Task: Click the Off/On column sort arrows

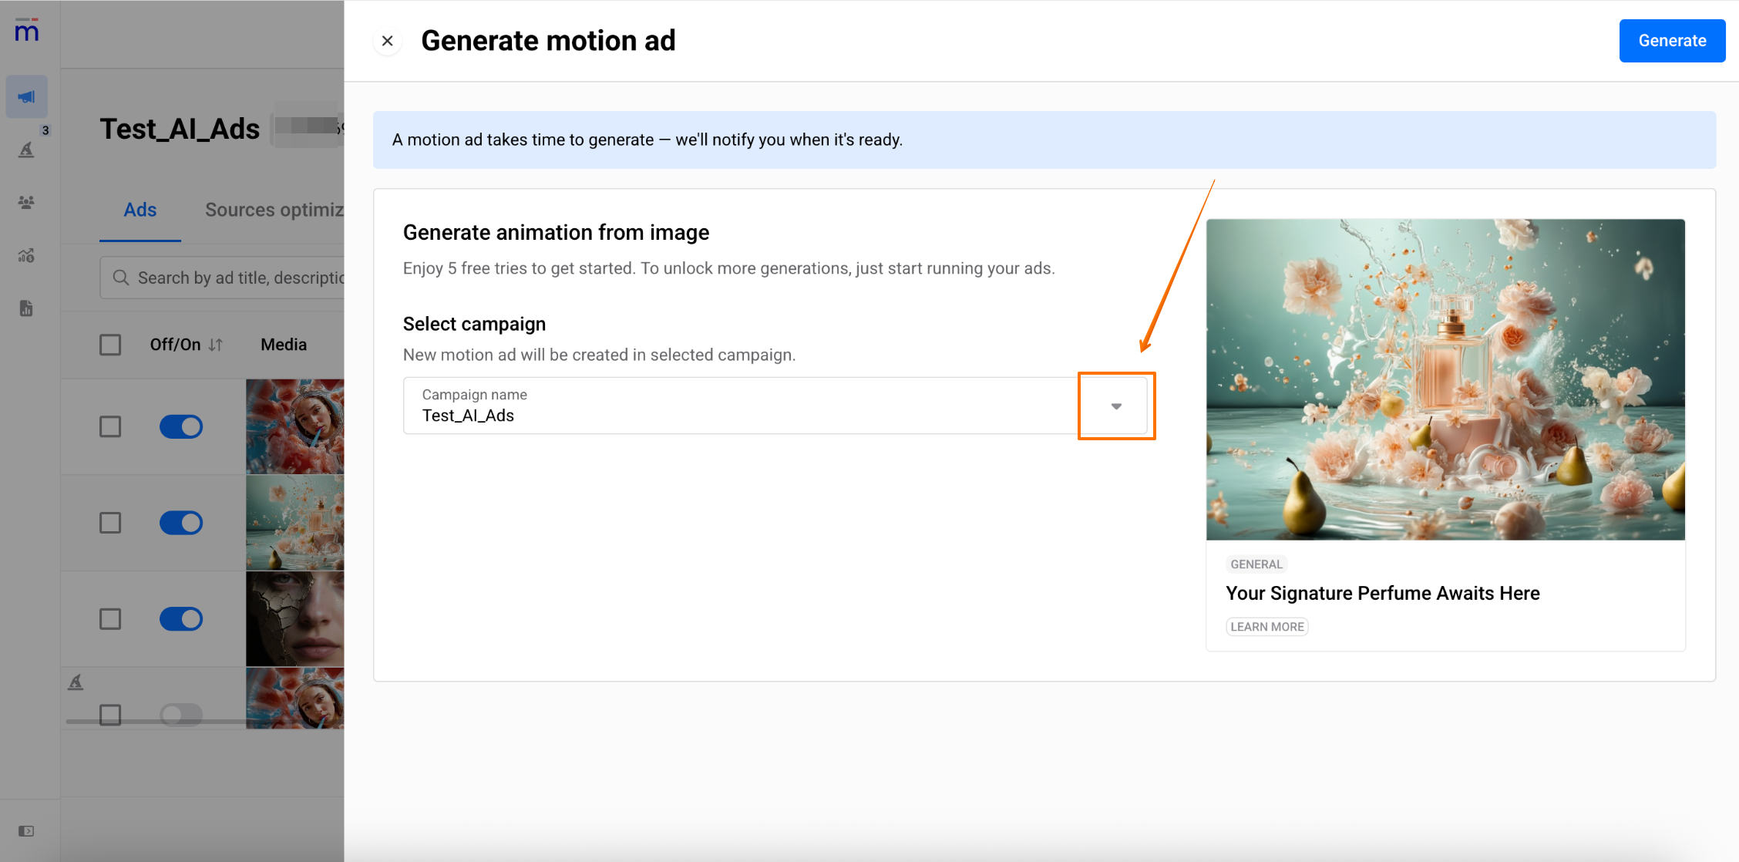Action: coord(216,345)
